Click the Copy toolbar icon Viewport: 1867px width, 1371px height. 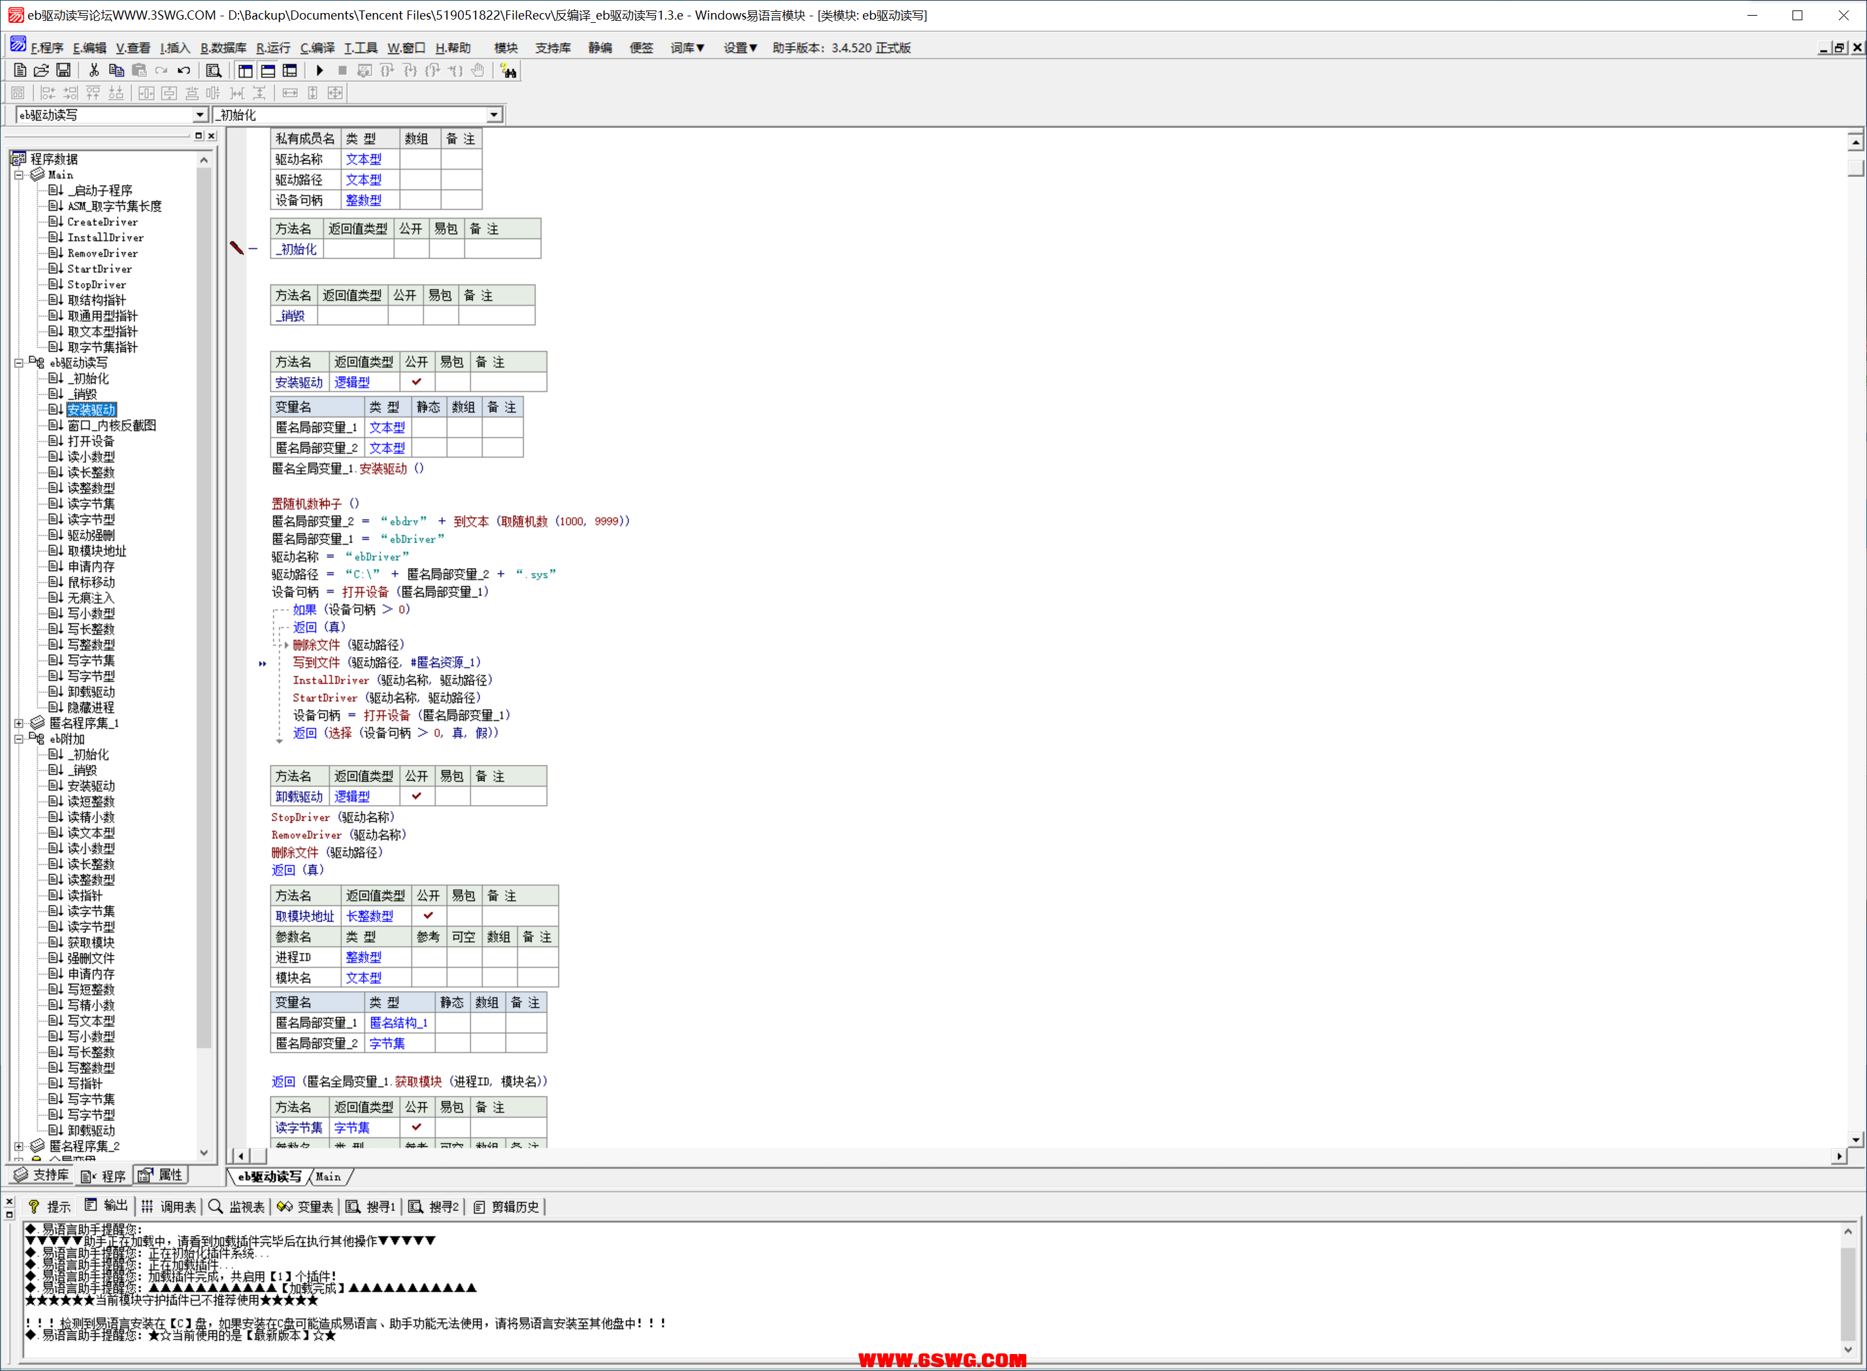(x=116, y=71)
